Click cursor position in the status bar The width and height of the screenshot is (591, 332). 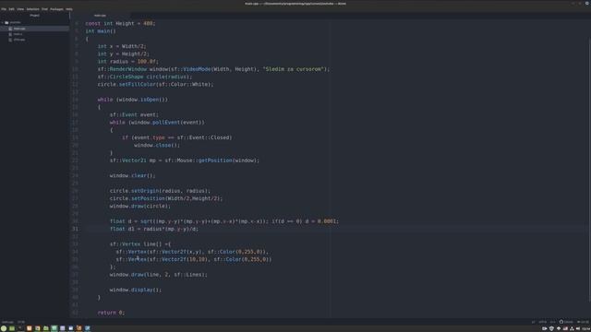click(x=21, y=322)
